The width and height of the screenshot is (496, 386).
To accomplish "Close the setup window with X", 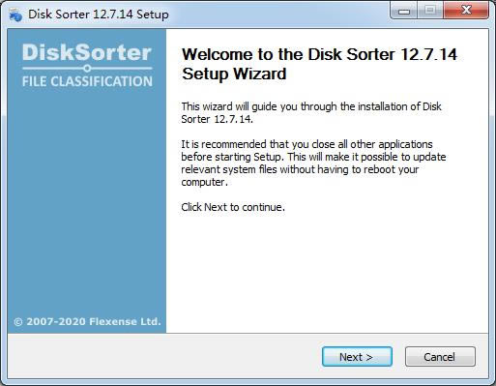I will point(466,11).
